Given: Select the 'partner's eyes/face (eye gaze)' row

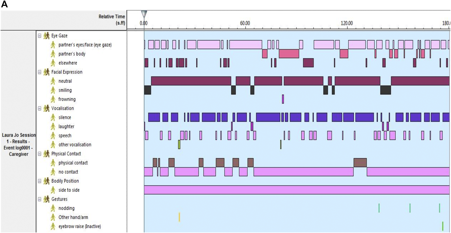Looking at the screenshot, I should [x=85, y=45].
